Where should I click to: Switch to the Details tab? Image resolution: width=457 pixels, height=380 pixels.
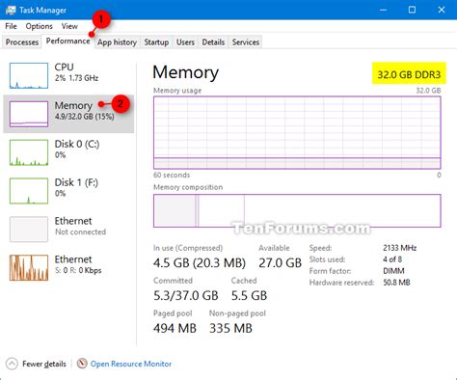pos(213,42)
